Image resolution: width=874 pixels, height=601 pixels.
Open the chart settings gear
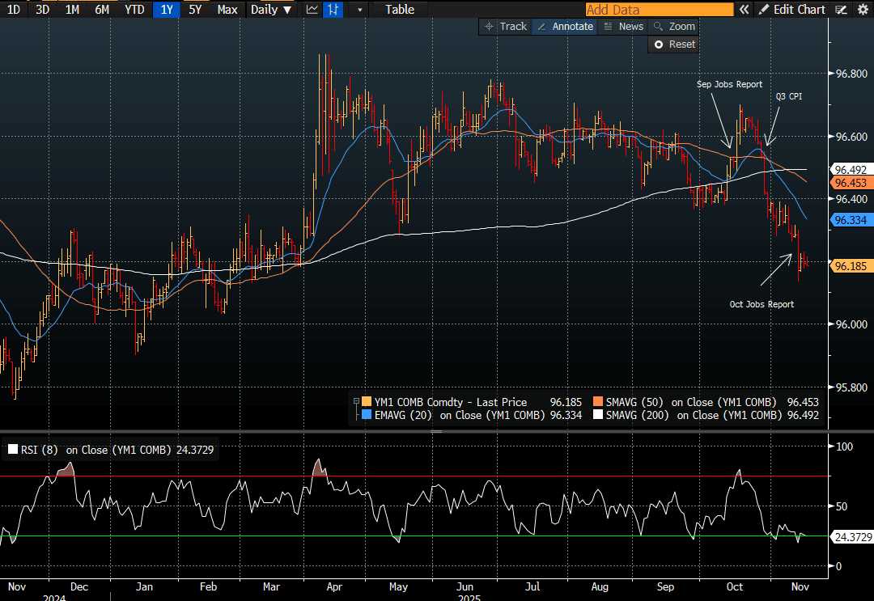[863, 10]
